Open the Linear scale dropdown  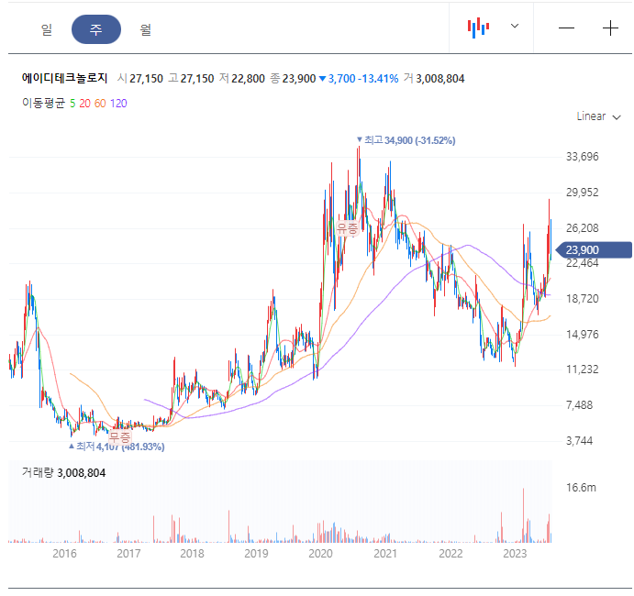tap(598, 116)
